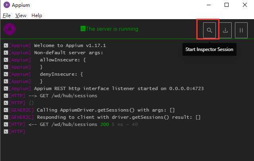This screenshot has height=161, width=254.
Task: Click the log icon beside GET sessions request
Action: [6, 96]
